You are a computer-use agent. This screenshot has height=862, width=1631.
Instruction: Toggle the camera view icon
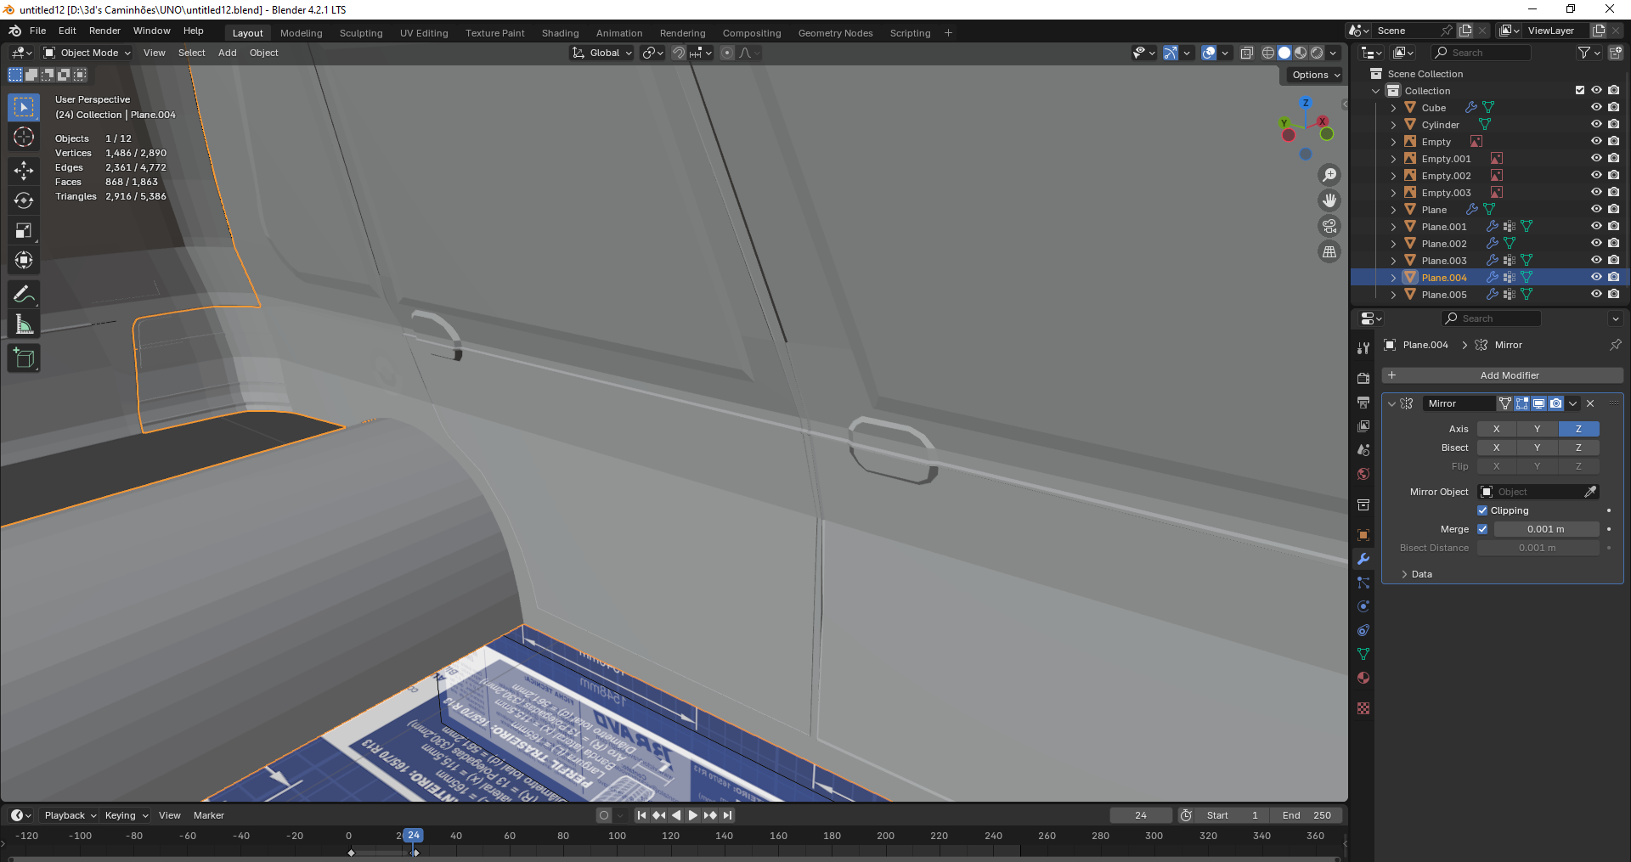(1329, 226)
